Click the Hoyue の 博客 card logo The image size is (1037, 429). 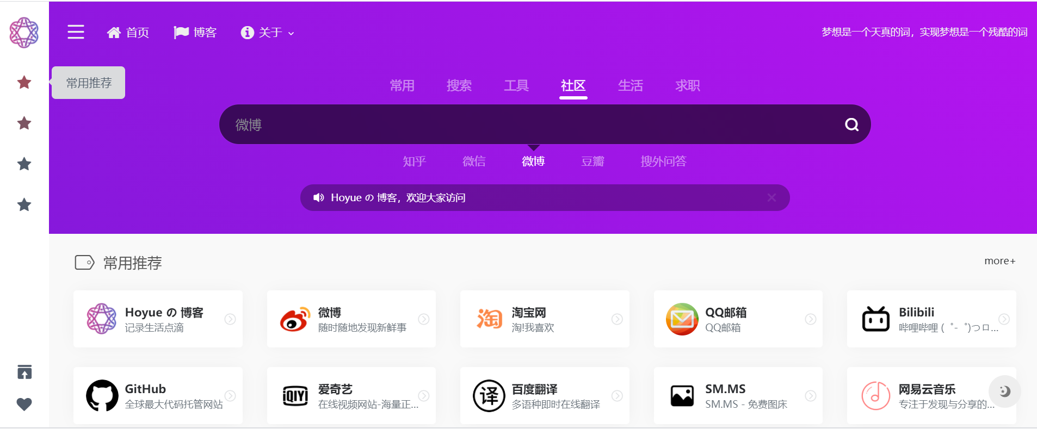click(102, 319)
